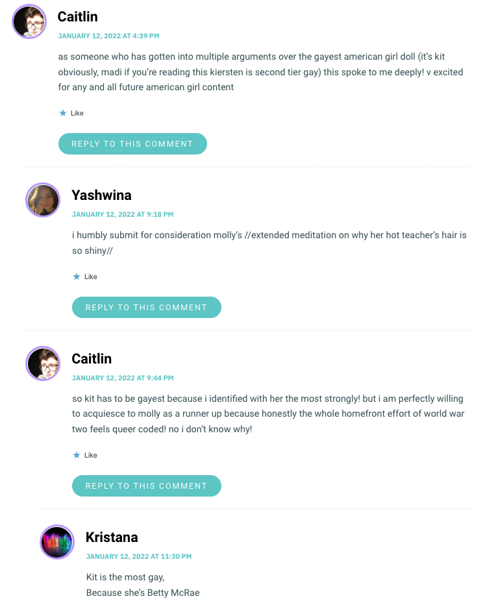Reply to Yashwina's comment

point(147,307)
